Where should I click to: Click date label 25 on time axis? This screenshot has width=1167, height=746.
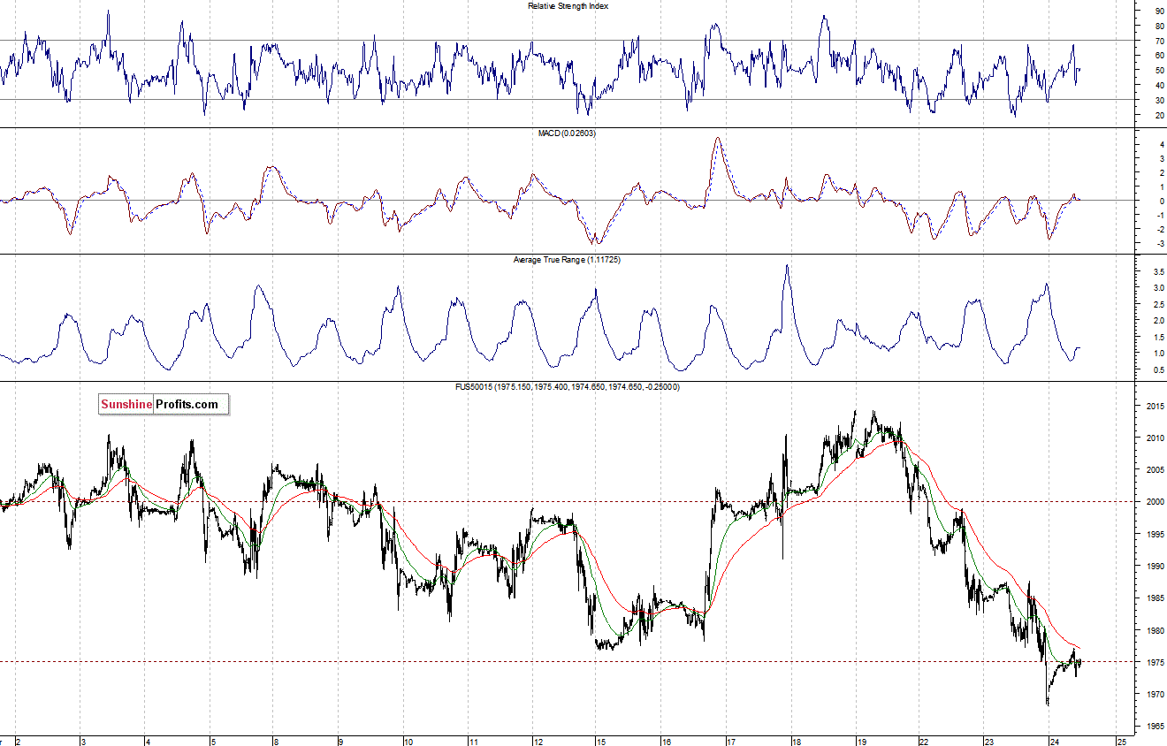click(x=1120, y=742)
